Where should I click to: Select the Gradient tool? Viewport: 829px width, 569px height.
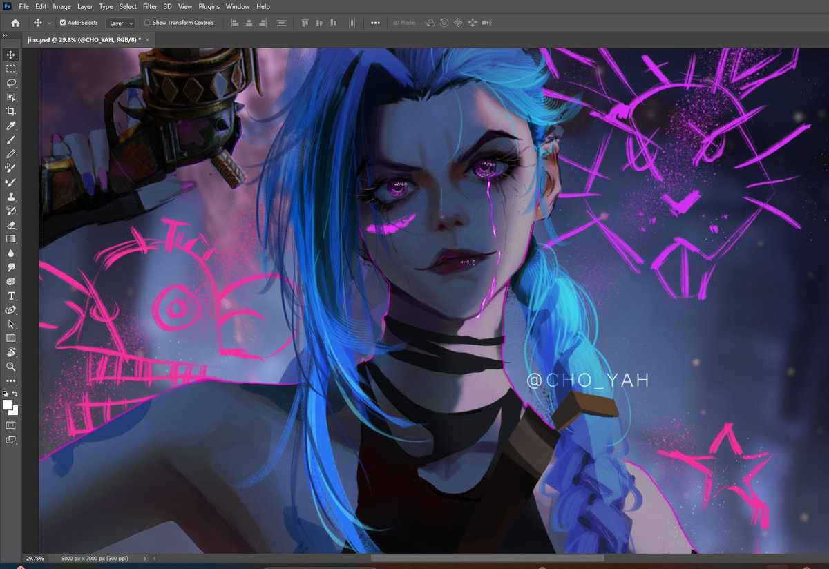[x=11, y=239]
